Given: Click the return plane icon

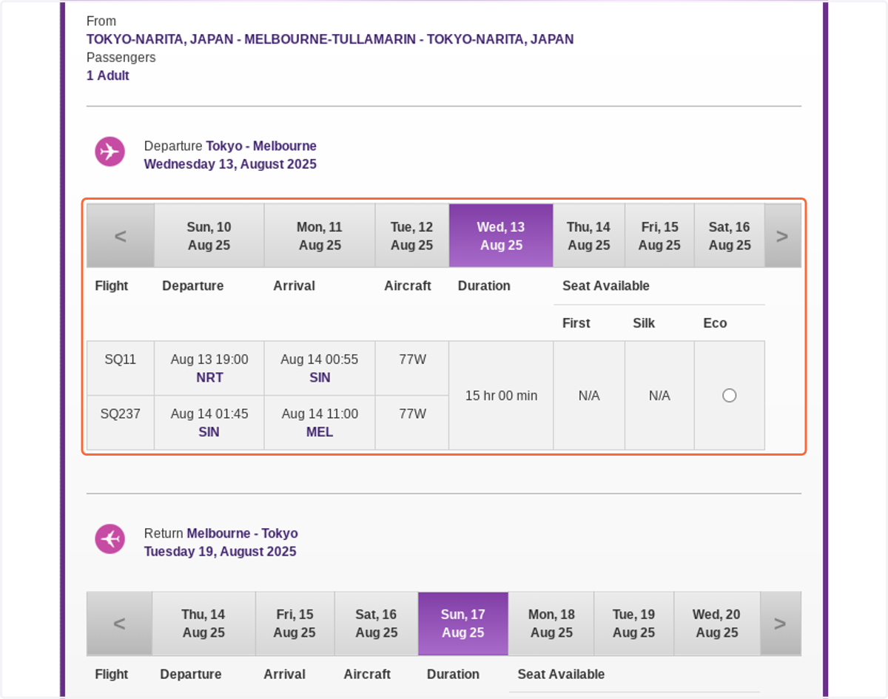Looking at the screenshot, I should (110, 538).
